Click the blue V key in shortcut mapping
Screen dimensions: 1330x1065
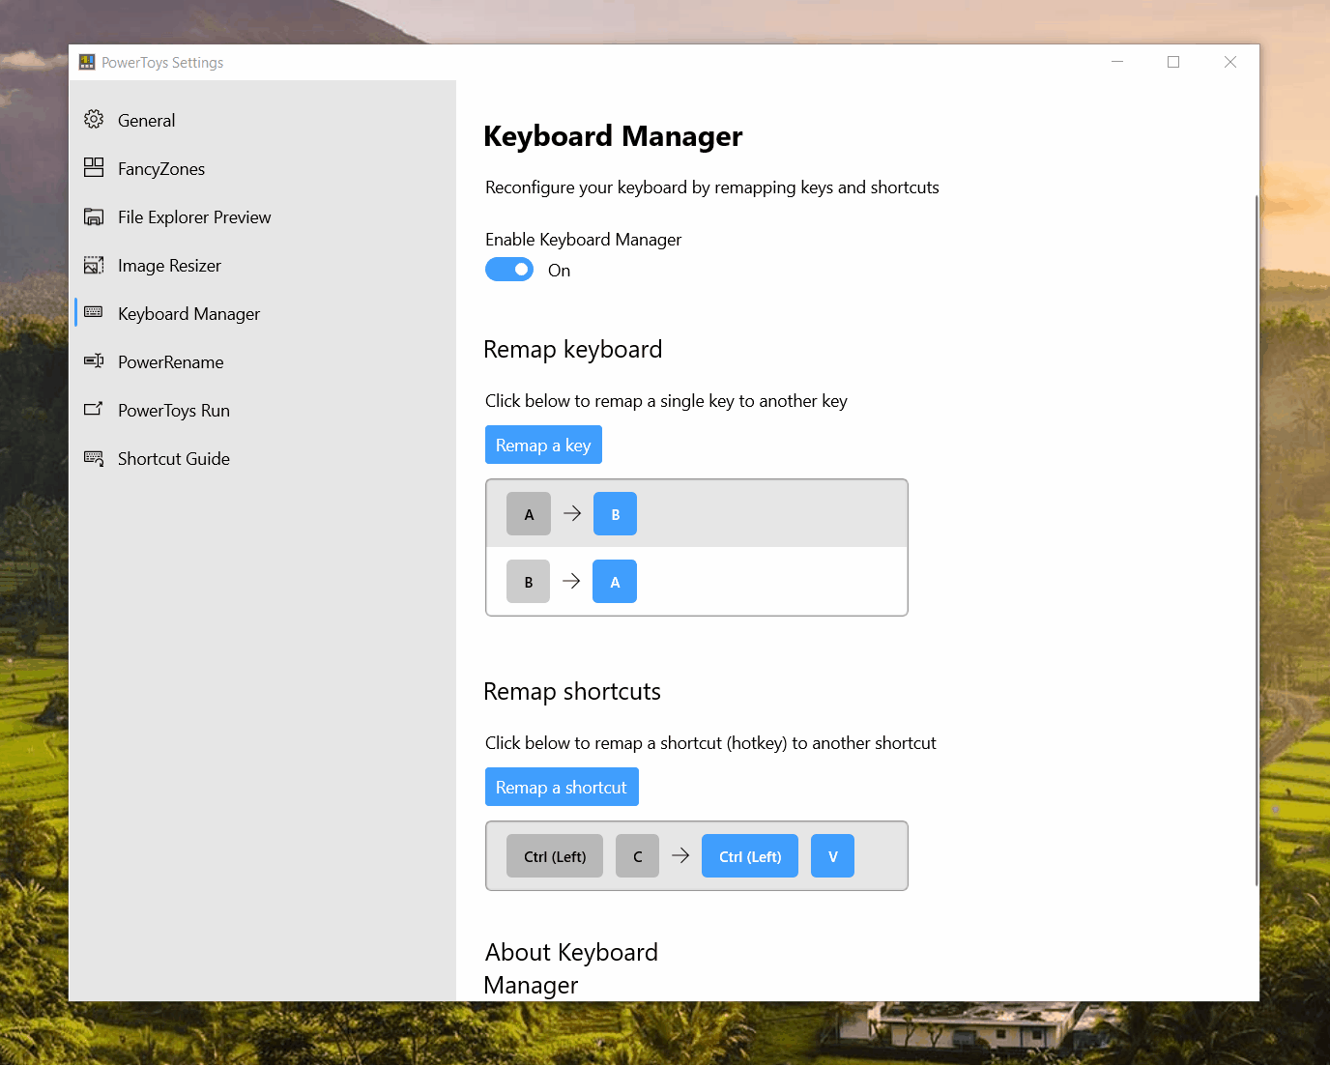click(832, 856)
